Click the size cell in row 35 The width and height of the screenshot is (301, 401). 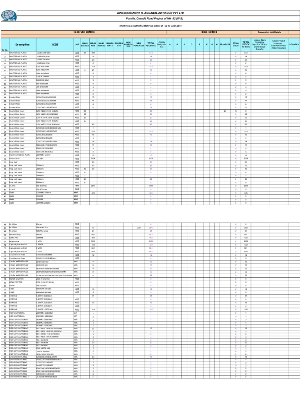pyautogui.click(x=55, y=169)
